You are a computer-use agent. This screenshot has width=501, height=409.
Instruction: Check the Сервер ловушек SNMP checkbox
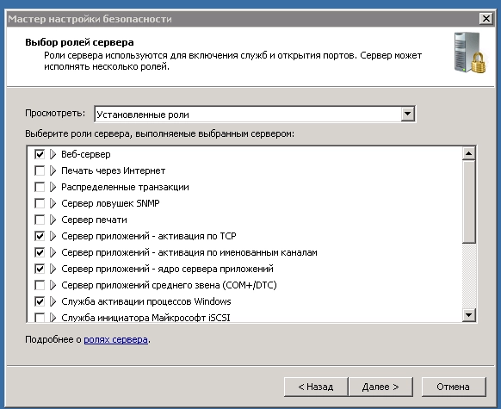click(40, 203)
